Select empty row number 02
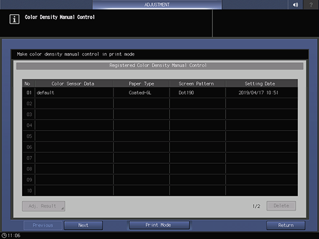Image resolution: width=319 pixels, height=239 pixels. [x=160, y=103]
